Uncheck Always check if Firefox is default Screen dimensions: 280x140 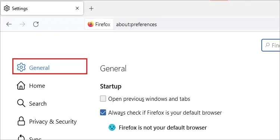click(x=103, y=112)
